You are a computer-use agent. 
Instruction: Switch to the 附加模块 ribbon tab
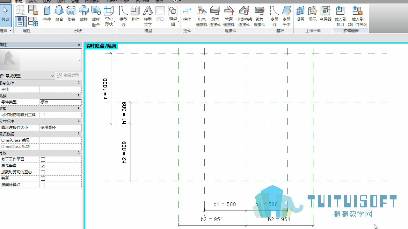click(x=92, y=1)
